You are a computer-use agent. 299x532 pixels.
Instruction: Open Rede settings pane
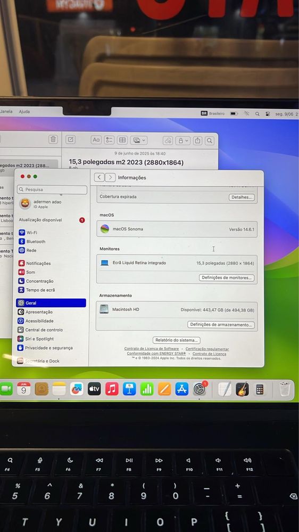pos(51,250)
